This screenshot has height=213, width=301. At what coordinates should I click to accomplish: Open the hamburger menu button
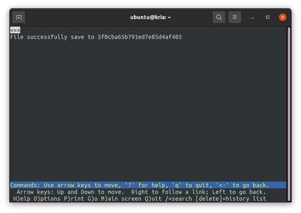[235, 17]
